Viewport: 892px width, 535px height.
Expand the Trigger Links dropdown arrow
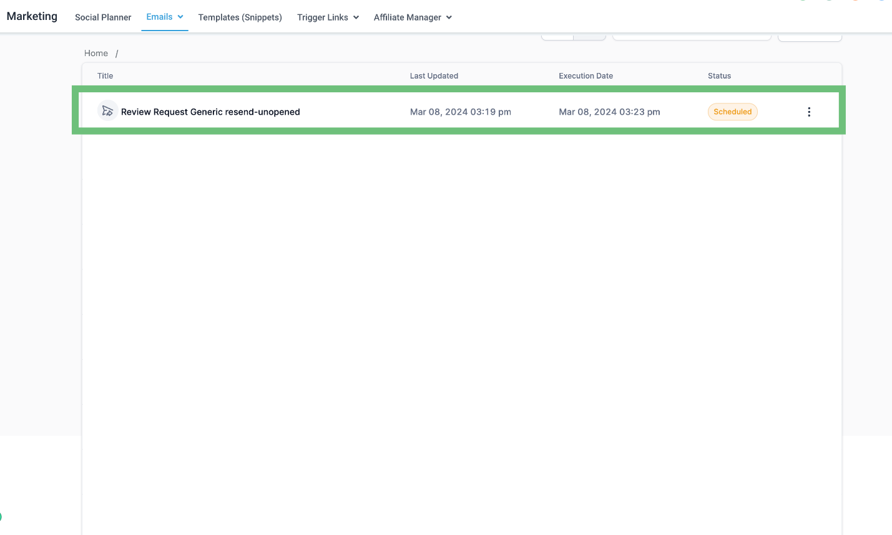coord(356,17)
